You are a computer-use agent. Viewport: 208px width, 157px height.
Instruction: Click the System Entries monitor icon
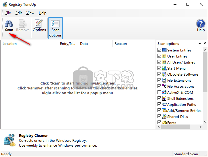164,50
